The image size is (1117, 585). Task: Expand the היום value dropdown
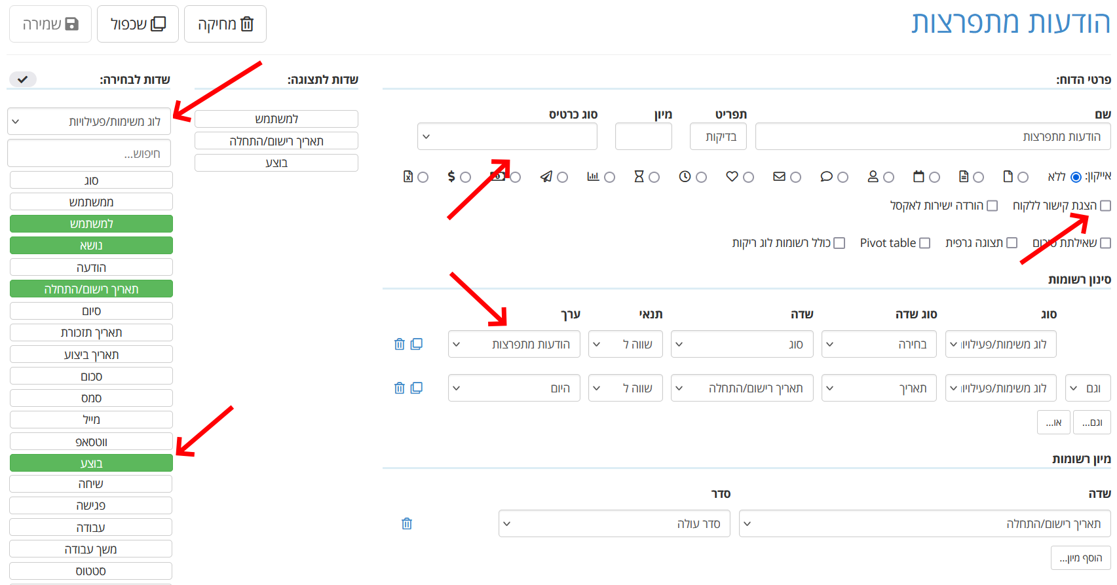(x=514, y=388)
